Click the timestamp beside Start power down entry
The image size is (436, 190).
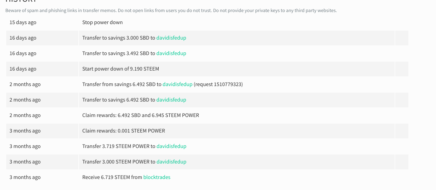coord(23,69)
